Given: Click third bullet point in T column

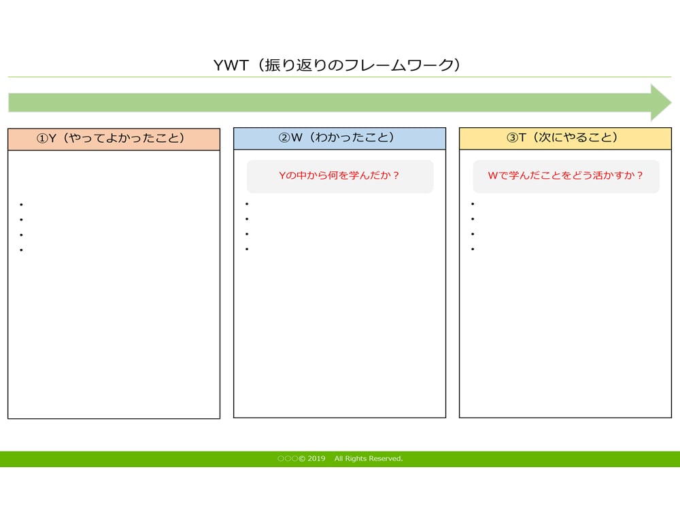Looking at the screenshot, I should pos(473,234).
